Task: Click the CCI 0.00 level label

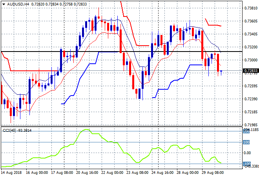Action: coord(247,153)
